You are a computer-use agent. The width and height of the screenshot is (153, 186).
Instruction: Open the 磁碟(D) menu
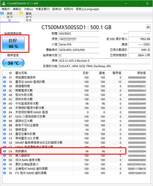57,9
